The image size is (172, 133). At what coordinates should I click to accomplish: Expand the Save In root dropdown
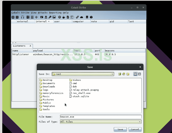coord(112,74)
